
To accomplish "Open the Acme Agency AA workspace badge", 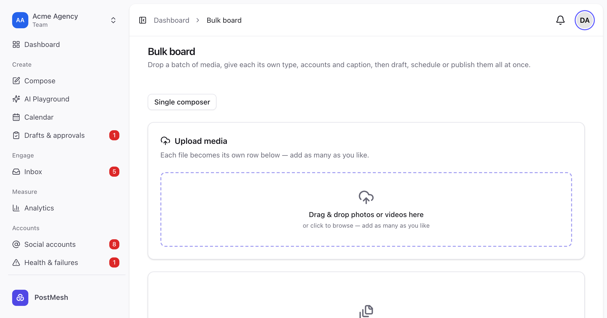I will [x=20, y=20].
